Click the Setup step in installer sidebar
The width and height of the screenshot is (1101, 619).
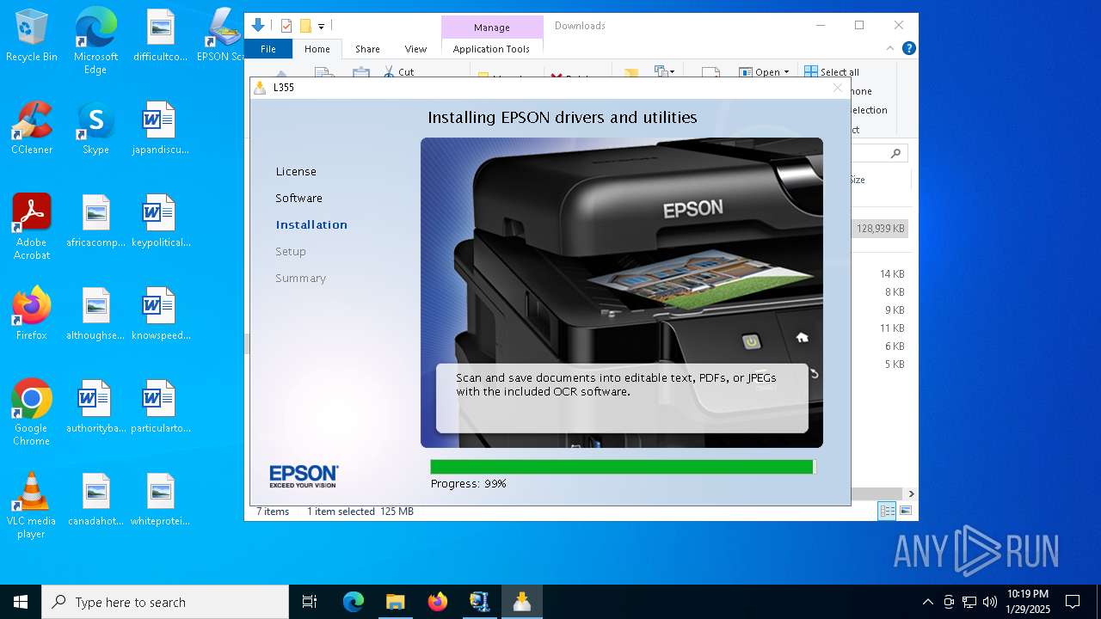(291, 252)
